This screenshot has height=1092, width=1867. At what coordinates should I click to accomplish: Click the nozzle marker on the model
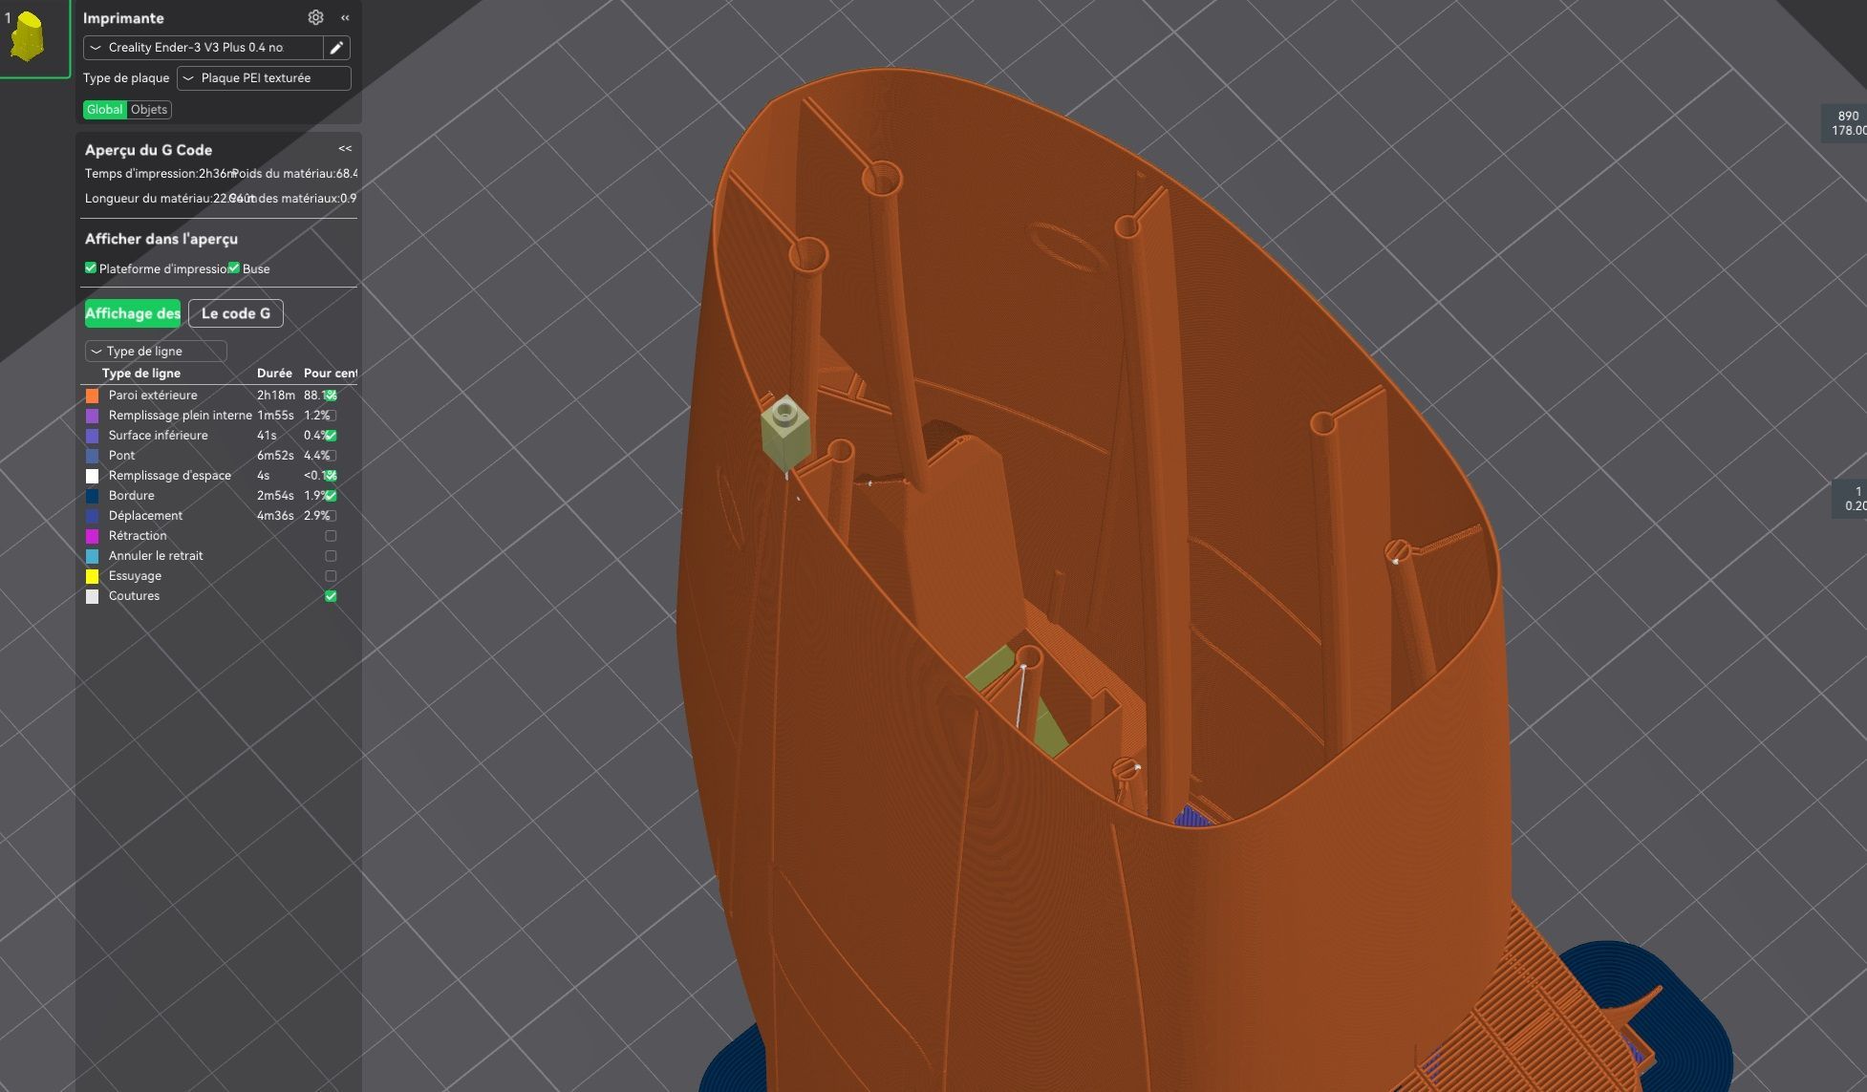point(786,434)
